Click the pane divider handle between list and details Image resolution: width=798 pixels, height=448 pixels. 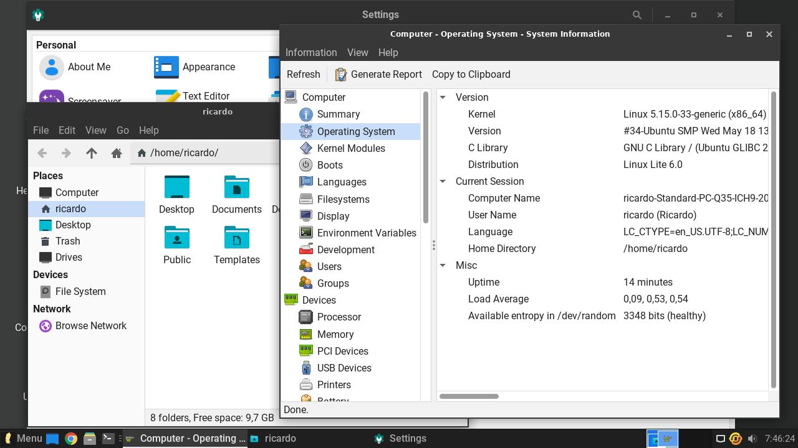point(434,246)
